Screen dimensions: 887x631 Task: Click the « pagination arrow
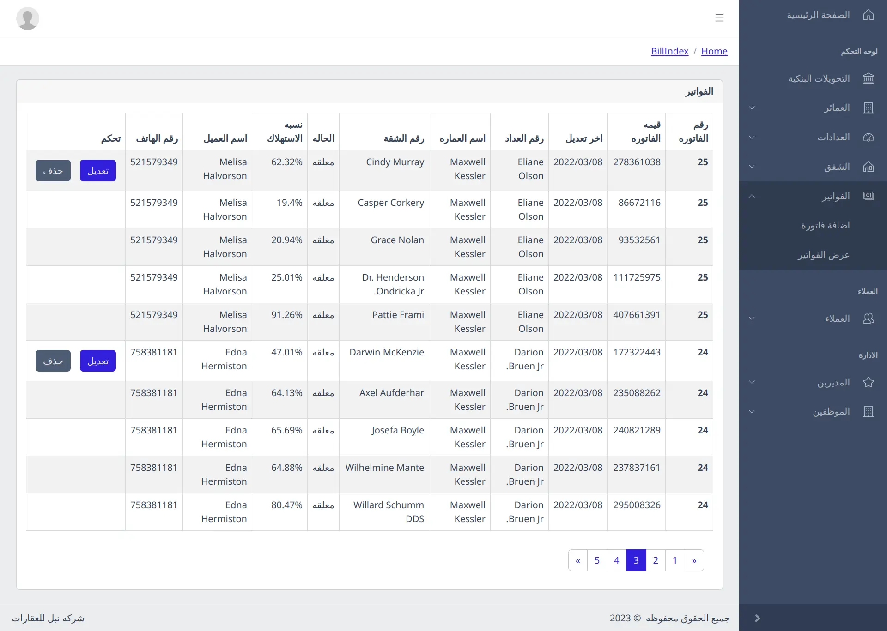[578, 560]
